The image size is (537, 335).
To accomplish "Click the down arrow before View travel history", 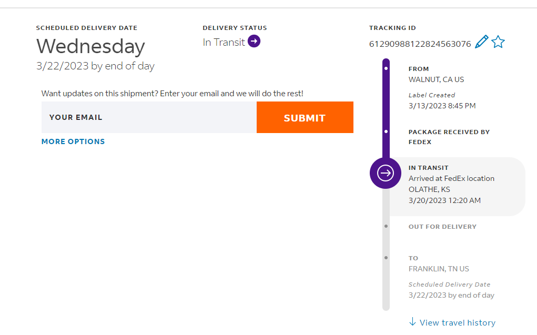I will (412, 322).
